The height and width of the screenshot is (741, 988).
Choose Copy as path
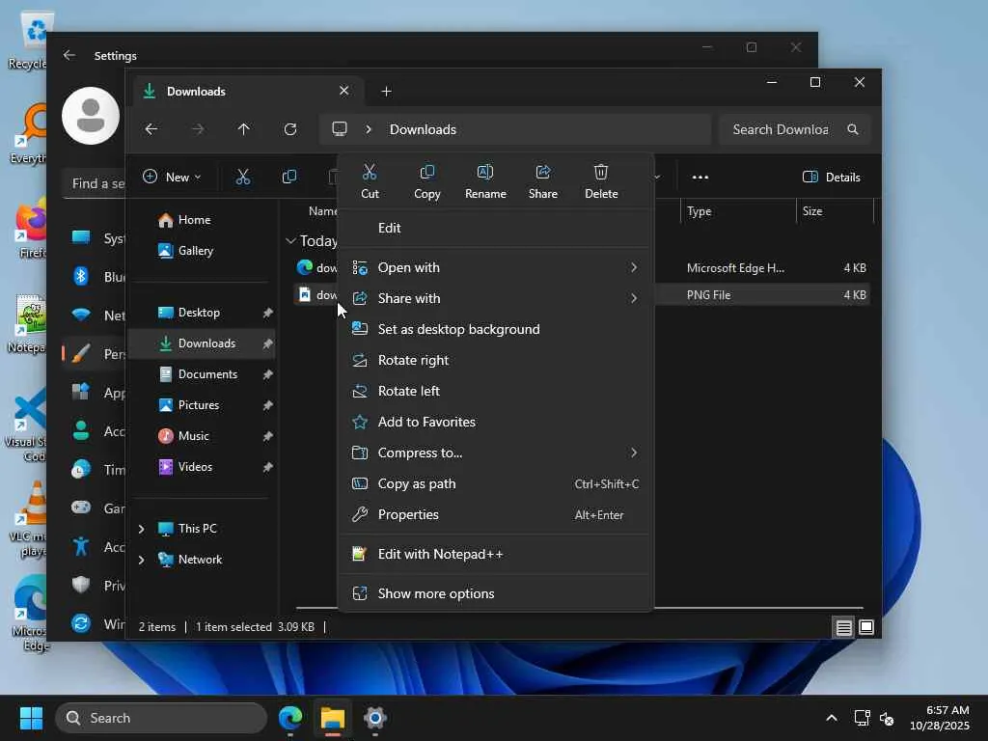coord(496,484)
